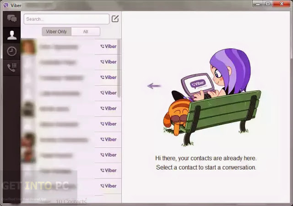Click the Viber call badge on third contact row
This screenshot has width=293, height=206.
(x=109, y=77)
